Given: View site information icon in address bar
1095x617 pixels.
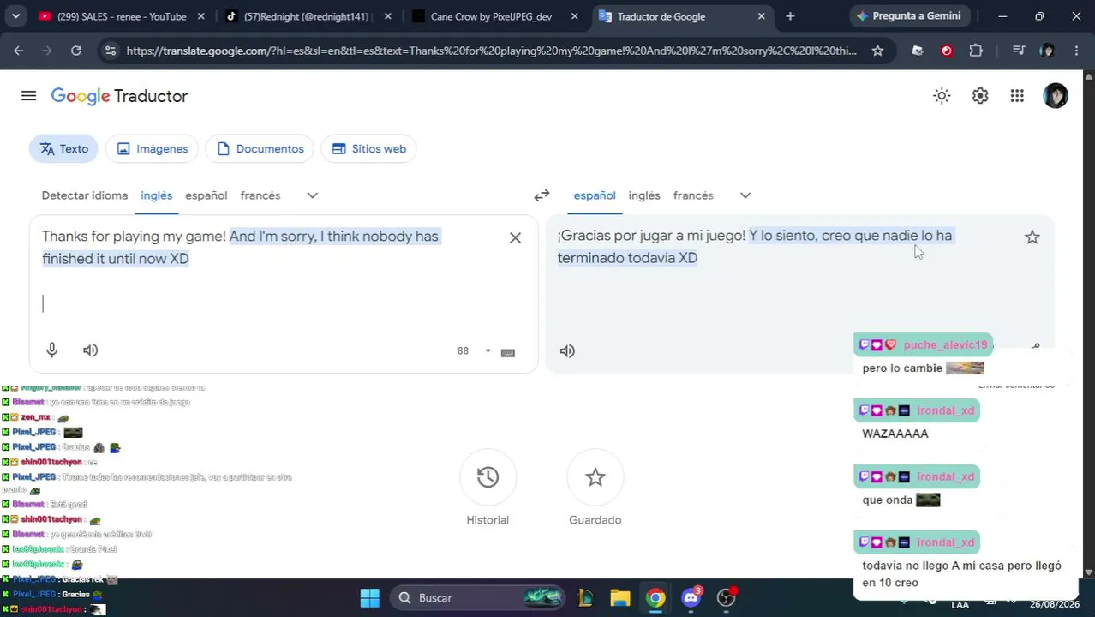Looking at the screenshot, I should click(110, 51).
